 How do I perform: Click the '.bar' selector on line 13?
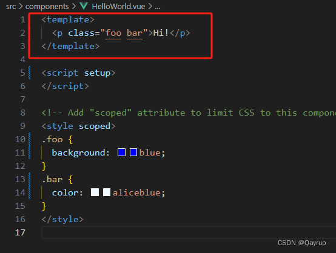pyautogui.click(x=52, y=179)
